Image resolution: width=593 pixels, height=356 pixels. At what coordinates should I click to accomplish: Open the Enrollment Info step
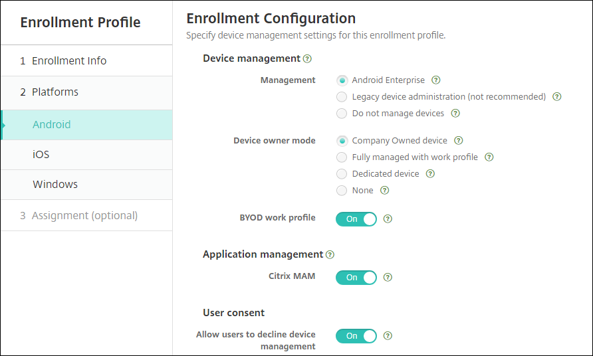pos(69,61)
